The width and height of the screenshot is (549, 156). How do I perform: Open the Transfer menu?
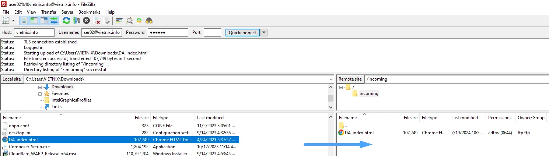(x=49, y=12)
